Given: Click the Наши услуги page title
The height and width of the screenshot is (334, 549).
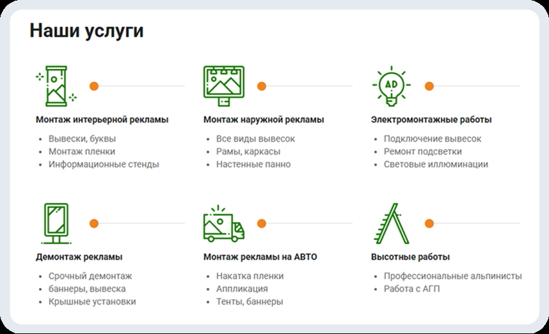Looking at the screenshot, I should (x=86, y=31).
